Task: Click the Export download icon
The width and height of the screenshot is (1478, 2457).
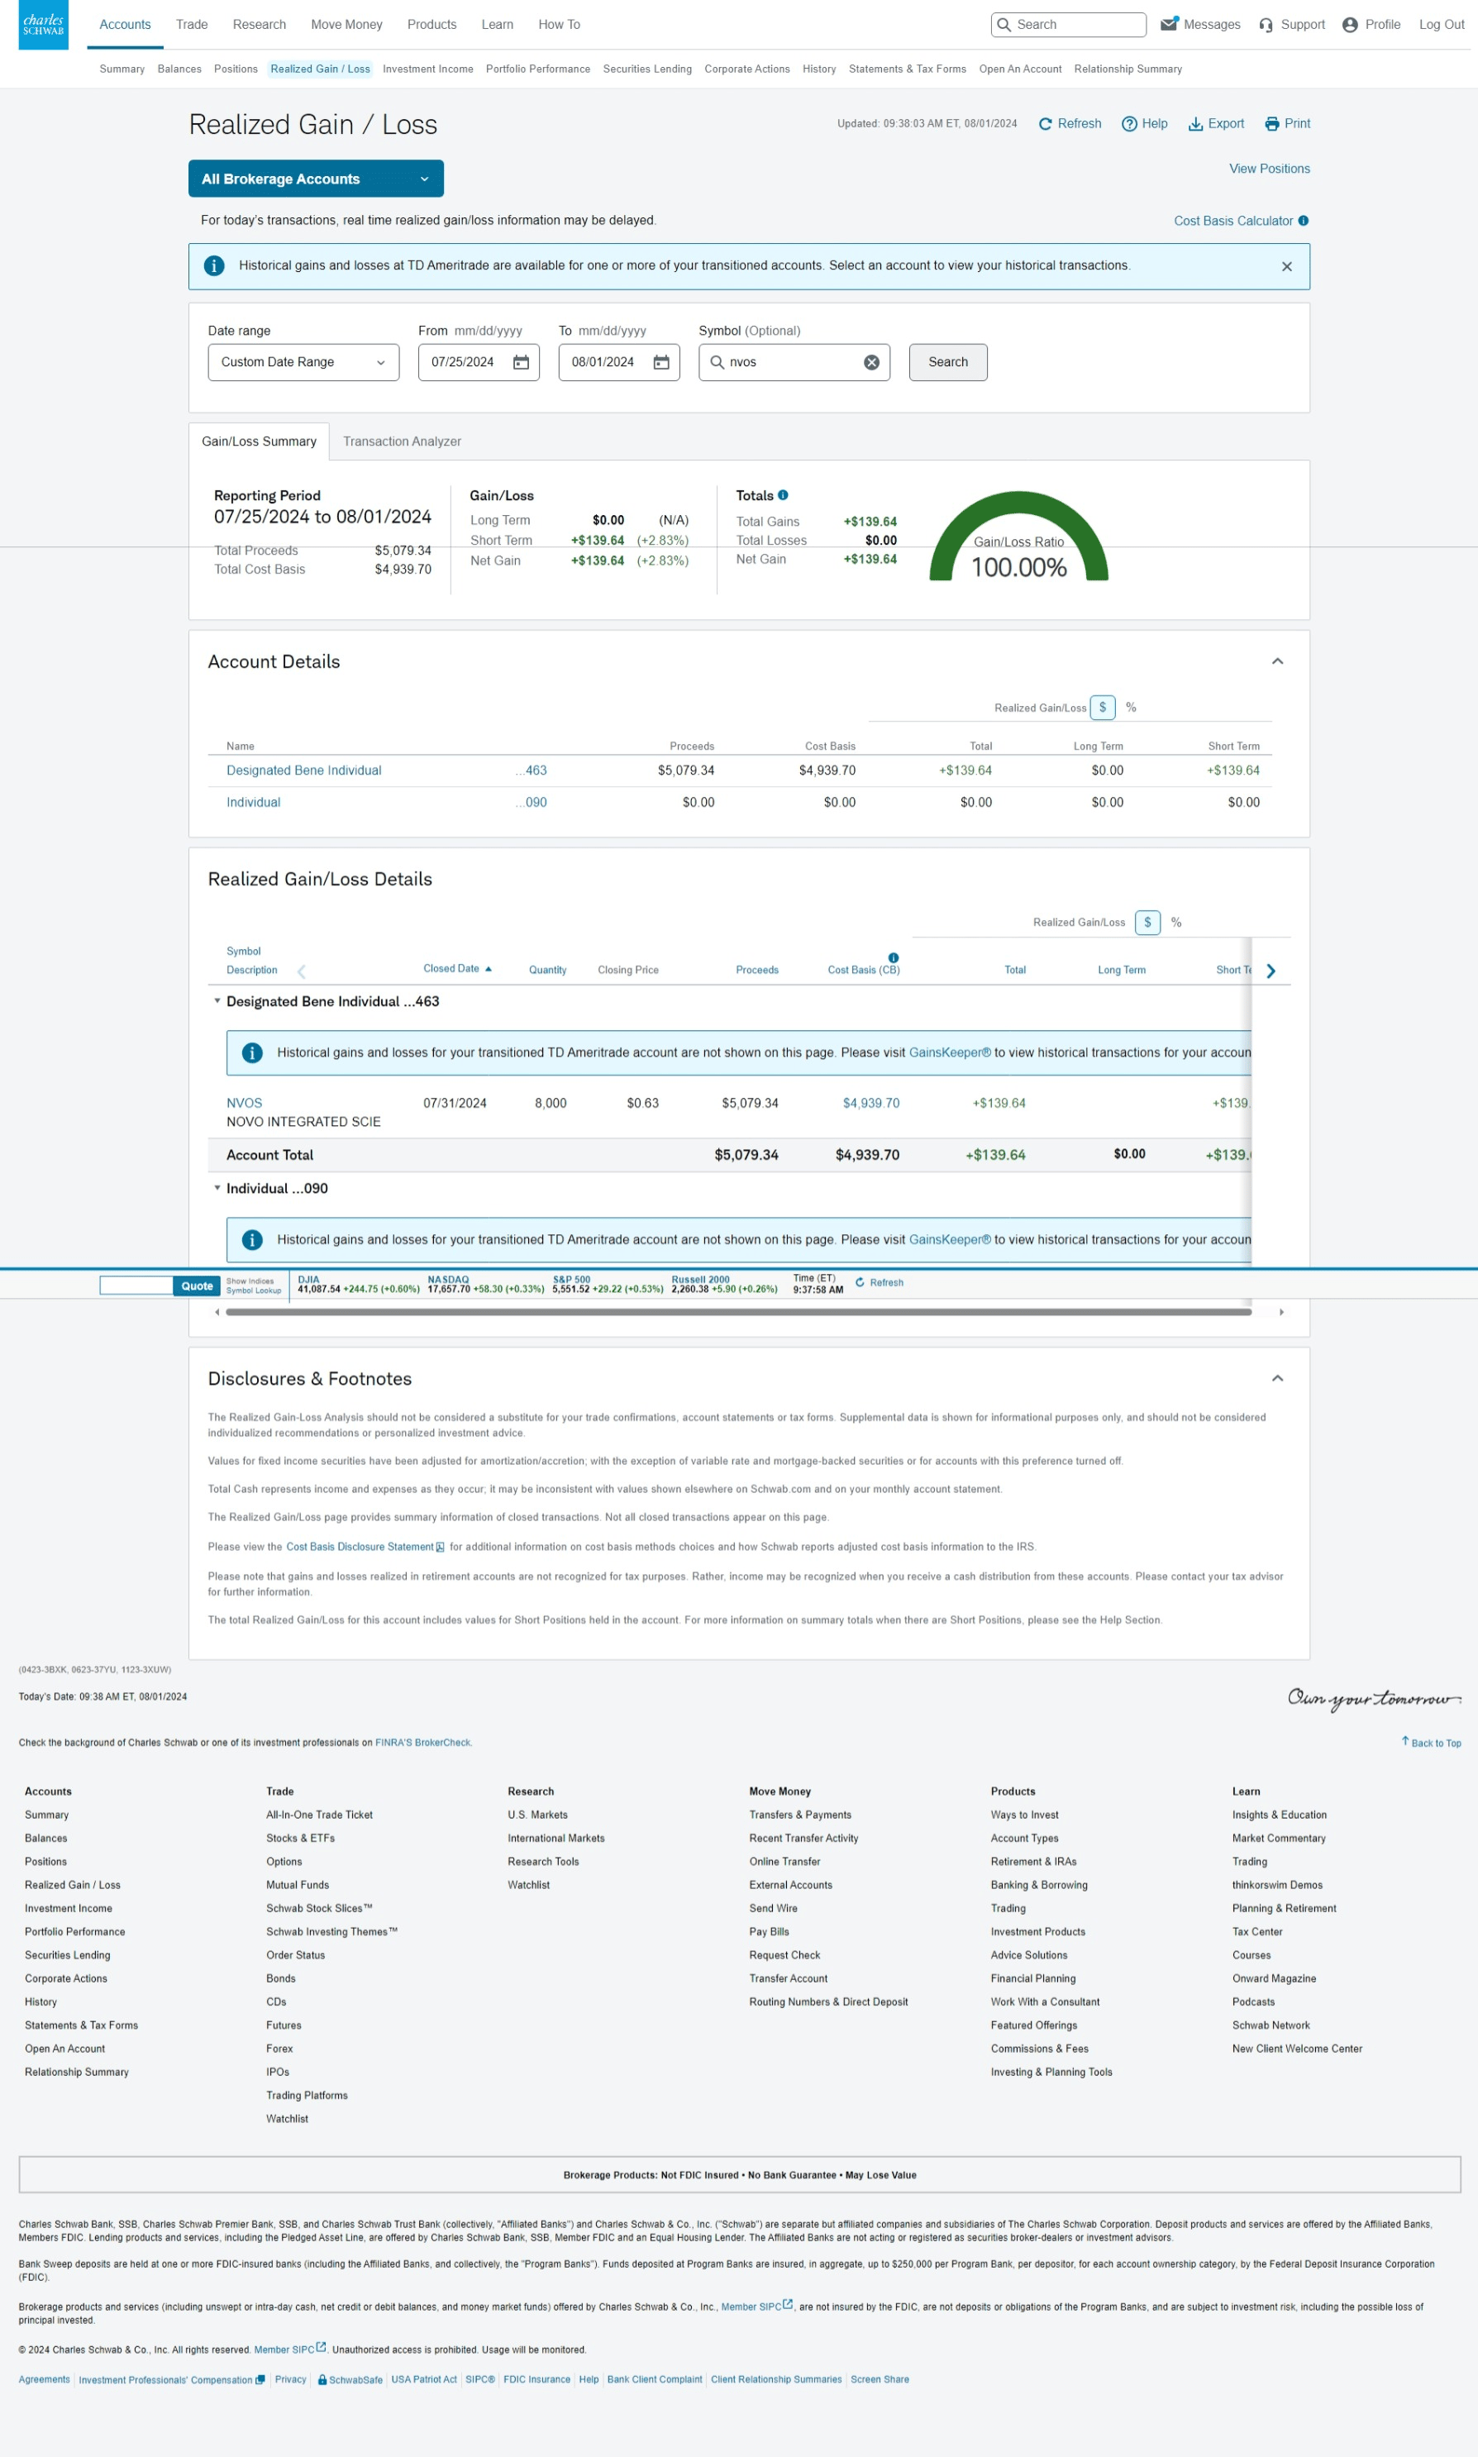Action: pos(1195,125)
